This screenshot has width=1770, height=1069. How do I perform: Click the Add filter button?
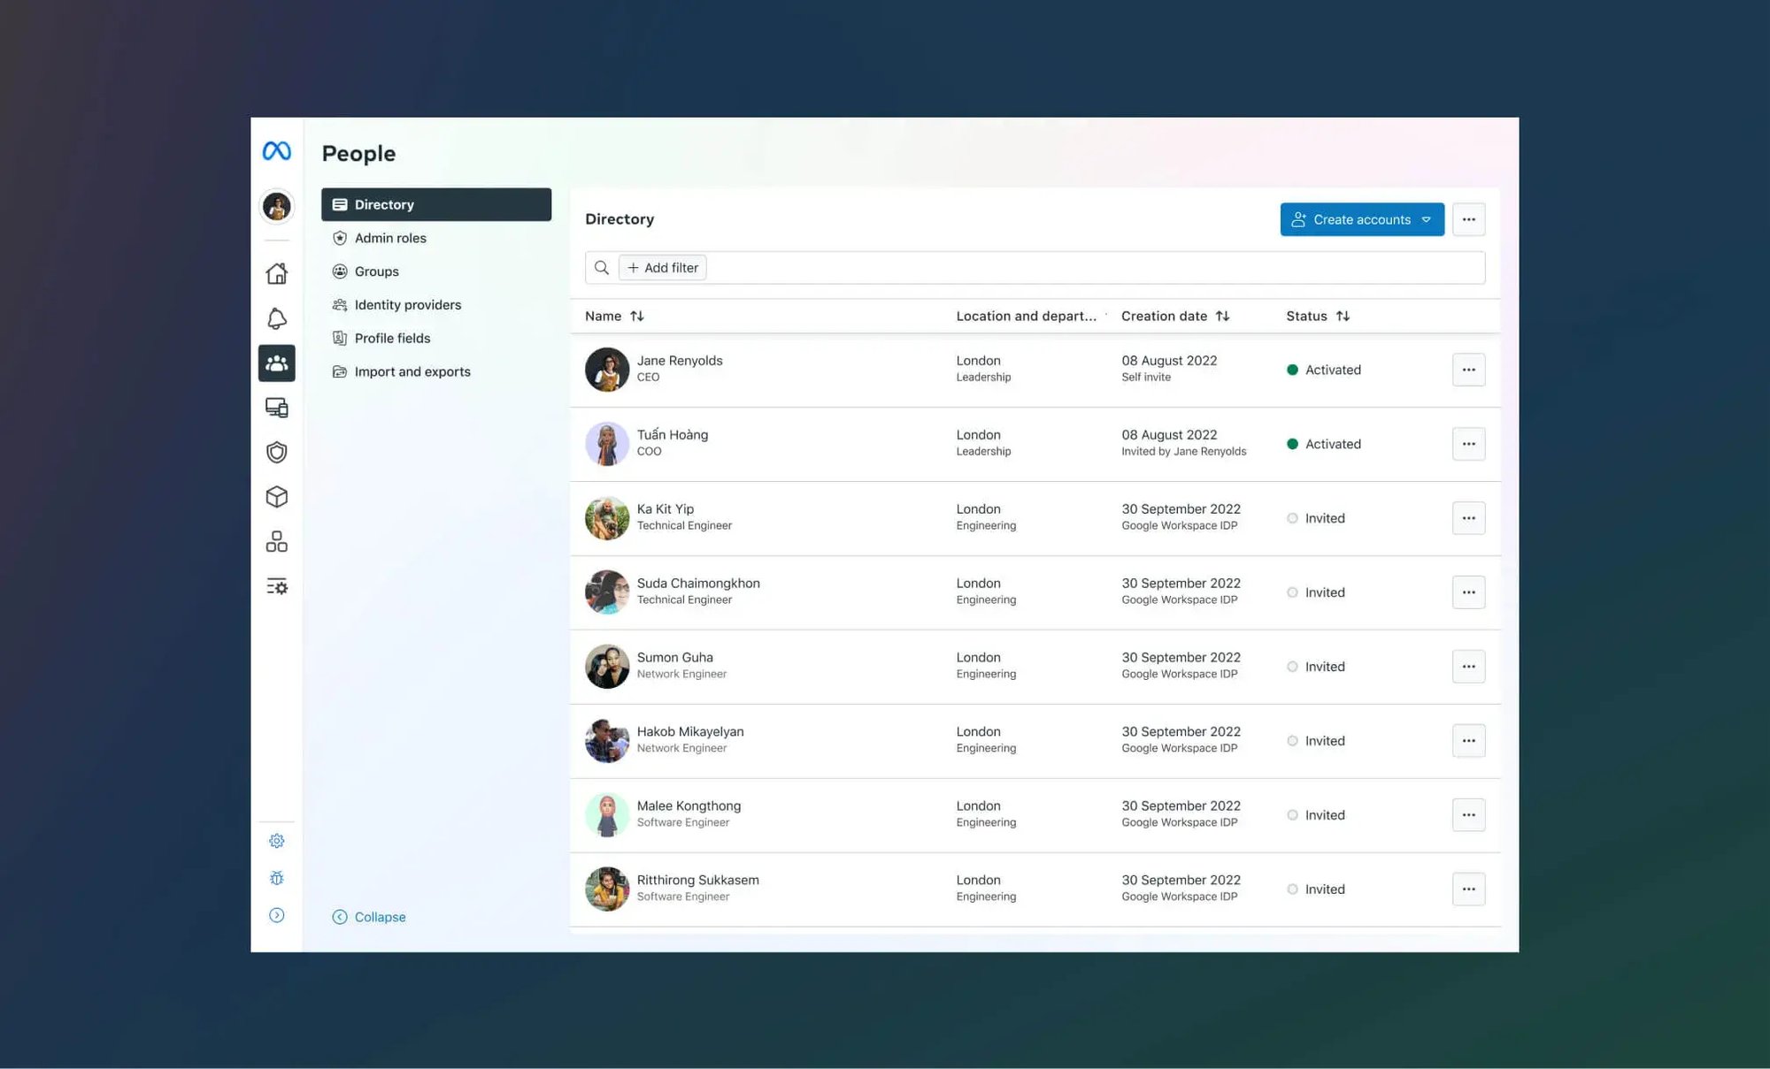click(x=662, y=267)
